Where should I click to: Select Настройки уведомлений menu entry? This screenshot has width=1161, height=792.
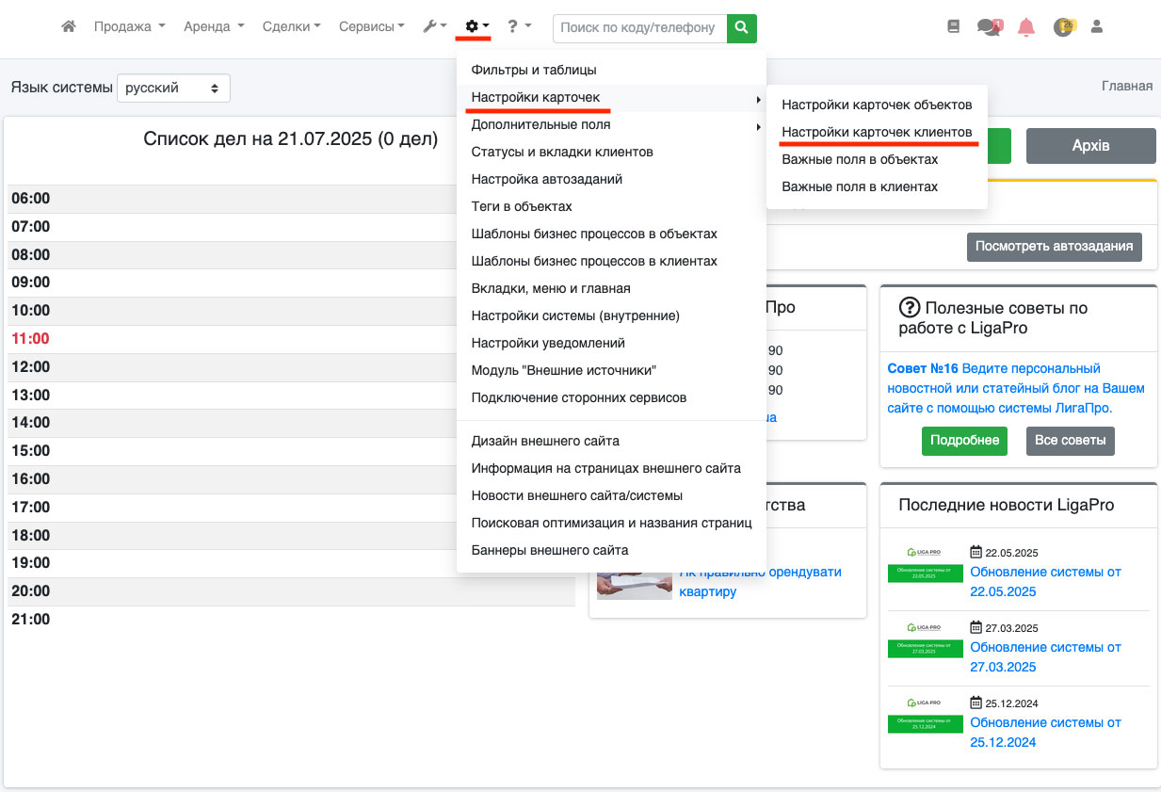coord(548,343)
